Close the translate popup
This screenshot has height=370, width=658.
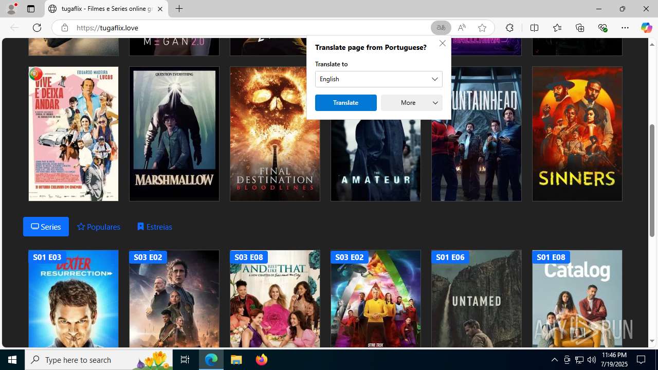442,43
